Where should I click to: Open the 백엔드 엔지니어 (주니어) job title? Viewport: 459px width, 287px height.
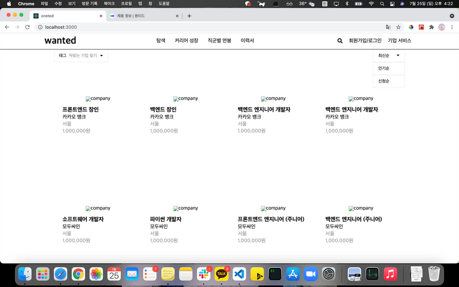pyautogui.click(x=354, y=219)
